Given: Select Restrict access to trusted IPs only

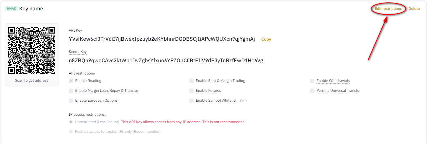Looking at the screenshot, I should point(71,131).
